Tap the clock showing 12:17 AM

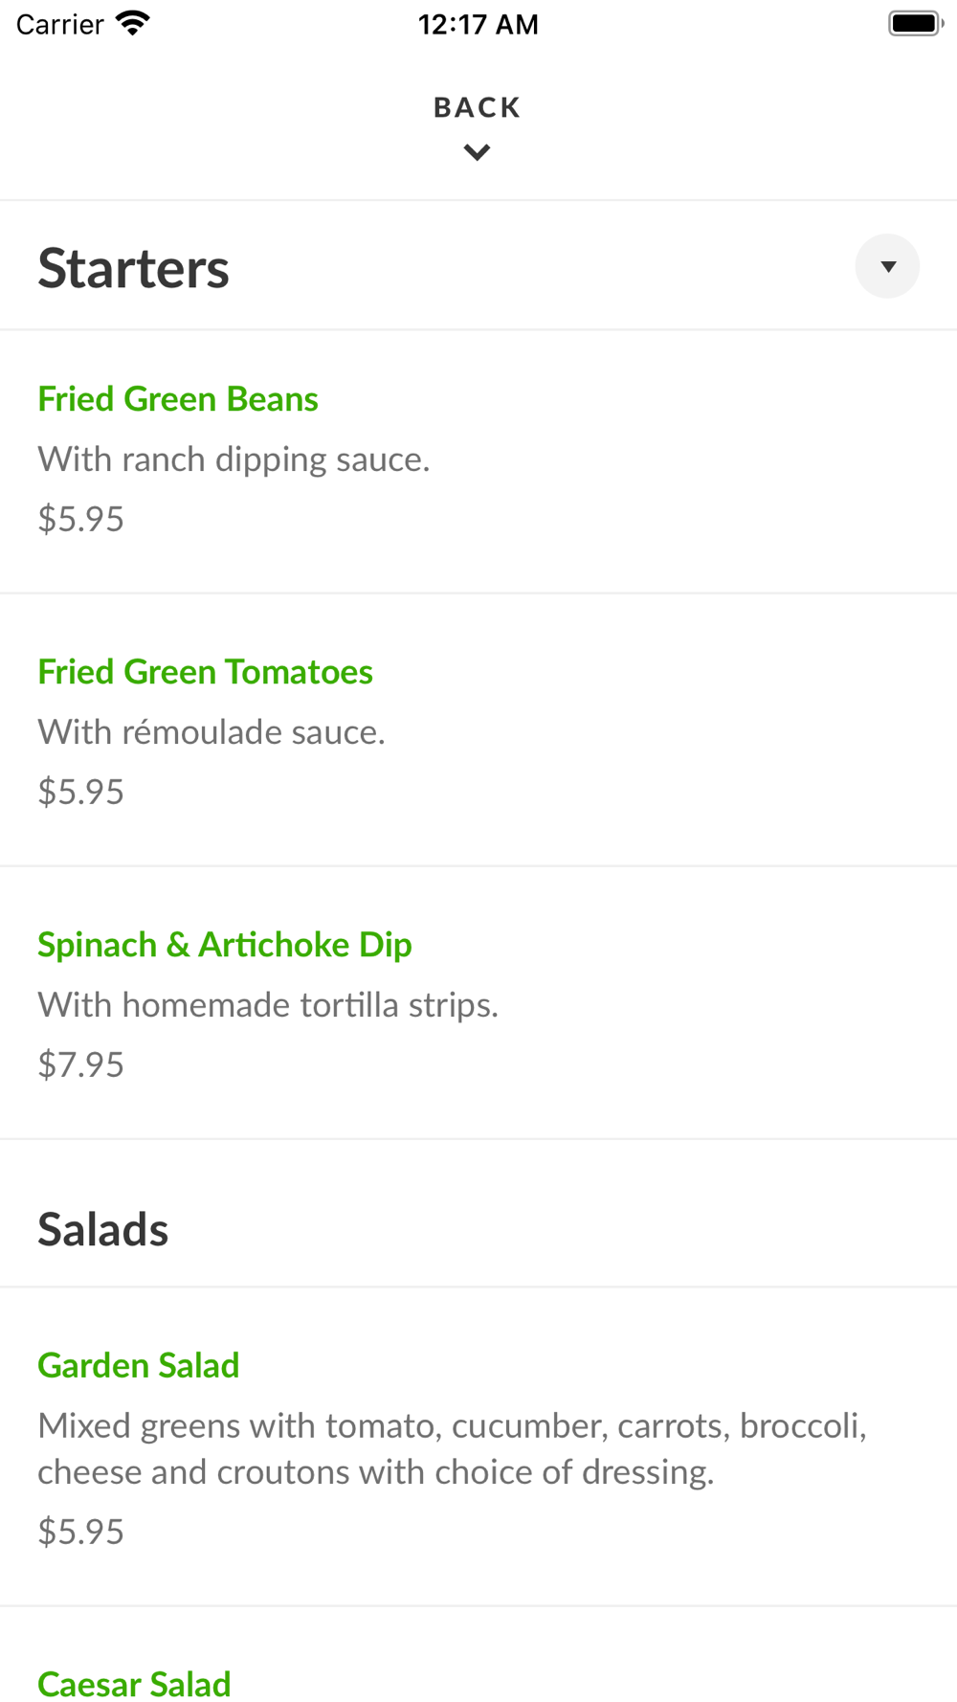click(478, 24)
